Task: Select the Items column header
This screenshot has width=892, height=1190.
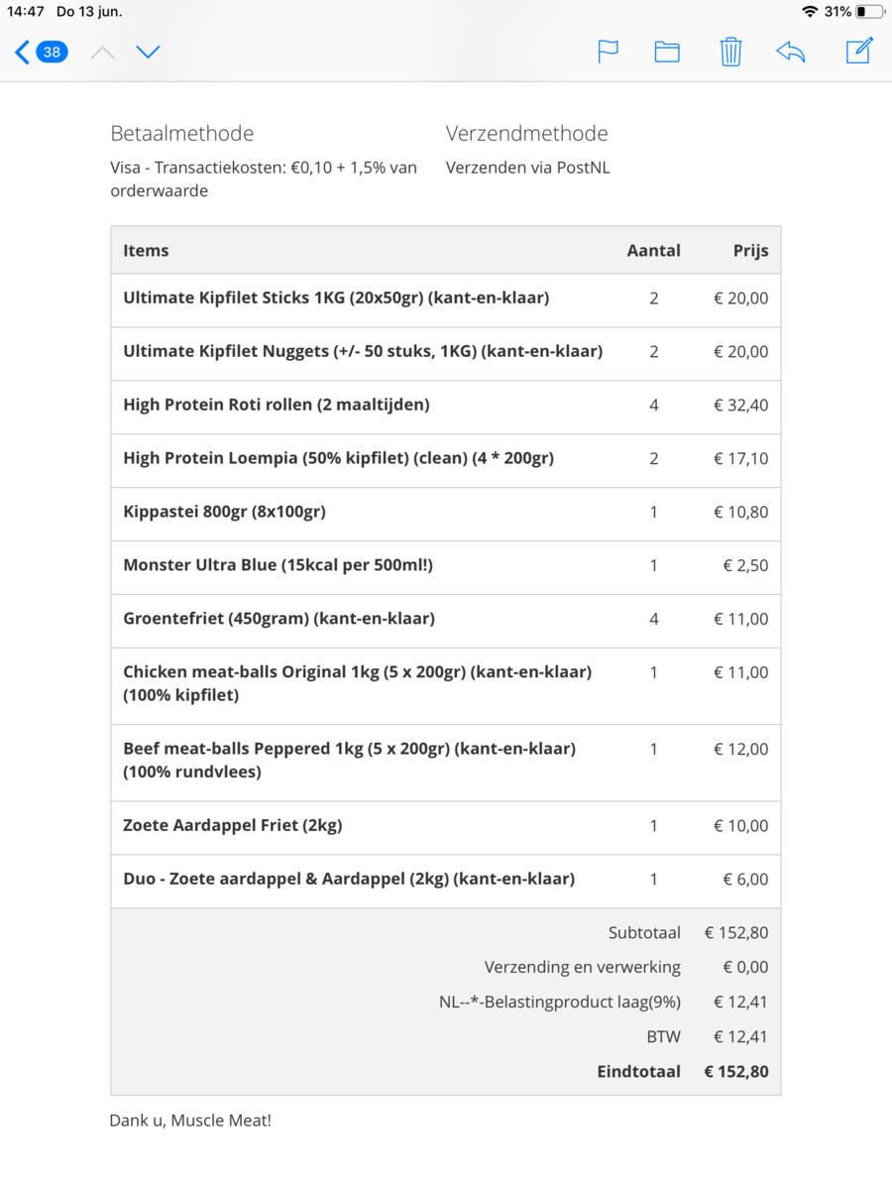Action: [x=146, y=250]
